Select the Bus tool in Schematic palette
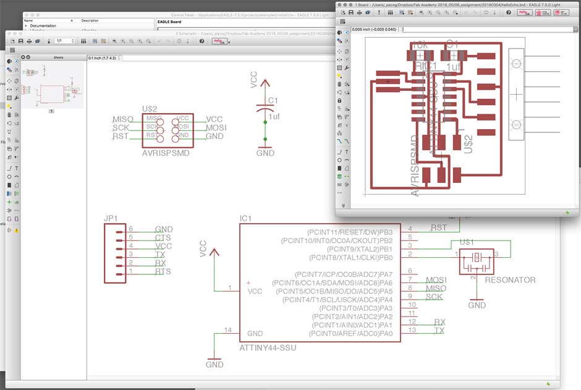 [10, 193]
